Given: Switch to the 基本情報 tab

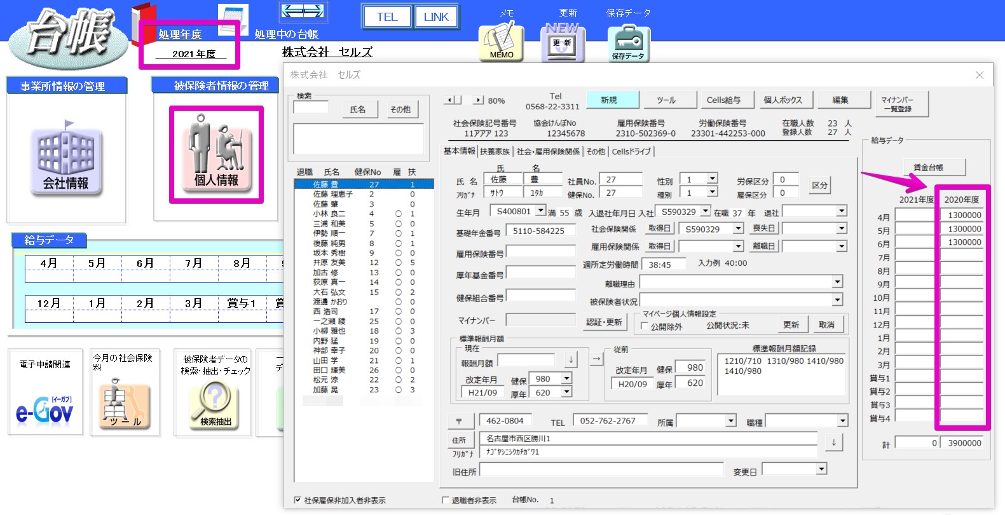Looking at the screenshot, I should point(460,151).
